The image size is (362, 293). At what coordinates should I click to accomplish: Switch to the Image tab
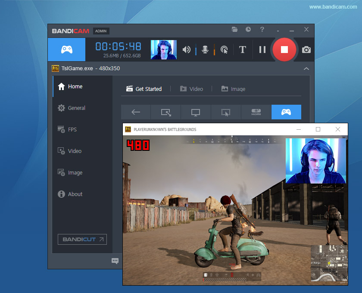click(233, 89)
